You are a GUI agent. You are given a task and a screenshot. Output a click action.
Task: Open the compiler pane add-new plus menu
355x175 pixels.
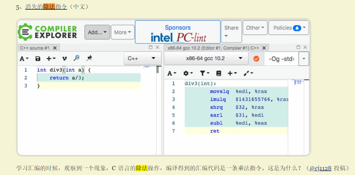(232, 73)
